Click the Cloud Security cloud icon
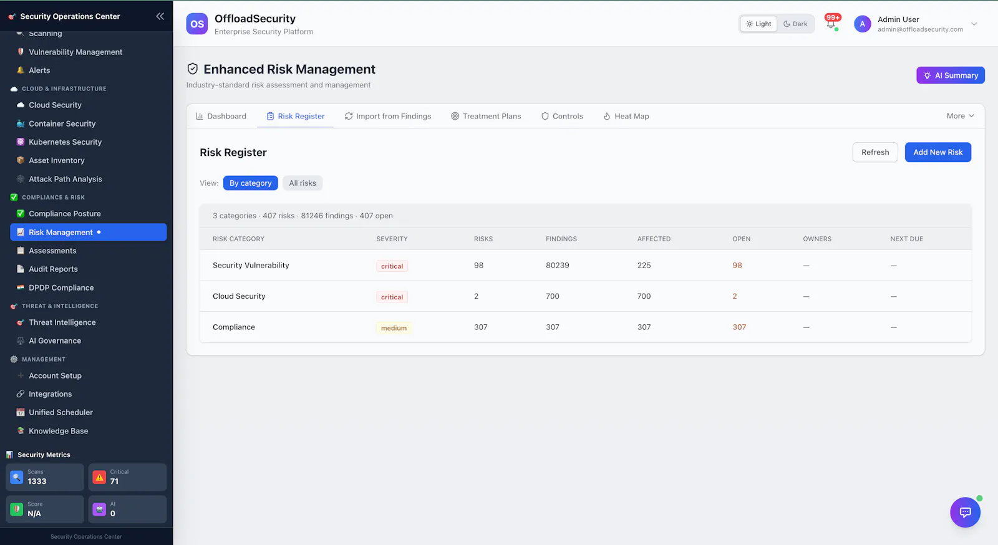 click(21, 105)
